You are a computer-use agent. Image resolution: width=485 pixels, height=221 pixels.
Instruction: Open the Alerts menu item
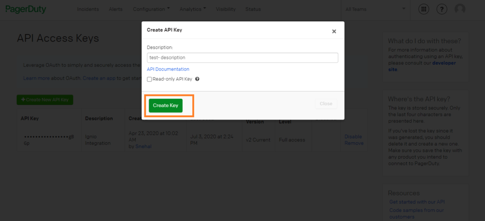[116, 9]
